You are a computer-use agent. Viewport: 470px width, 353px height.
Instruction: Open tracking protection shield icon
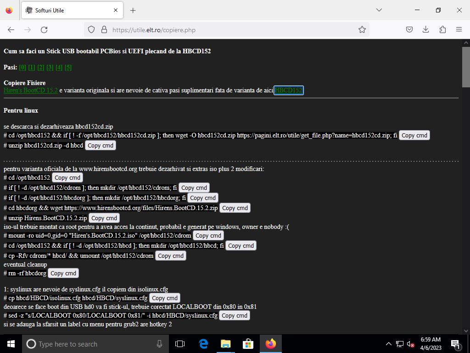click(91, 30)
